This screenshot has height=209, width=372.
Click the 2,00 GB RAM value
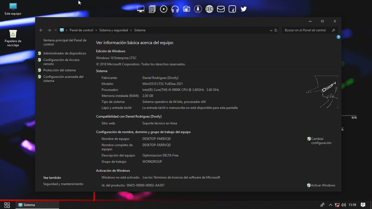coord(148,96)
